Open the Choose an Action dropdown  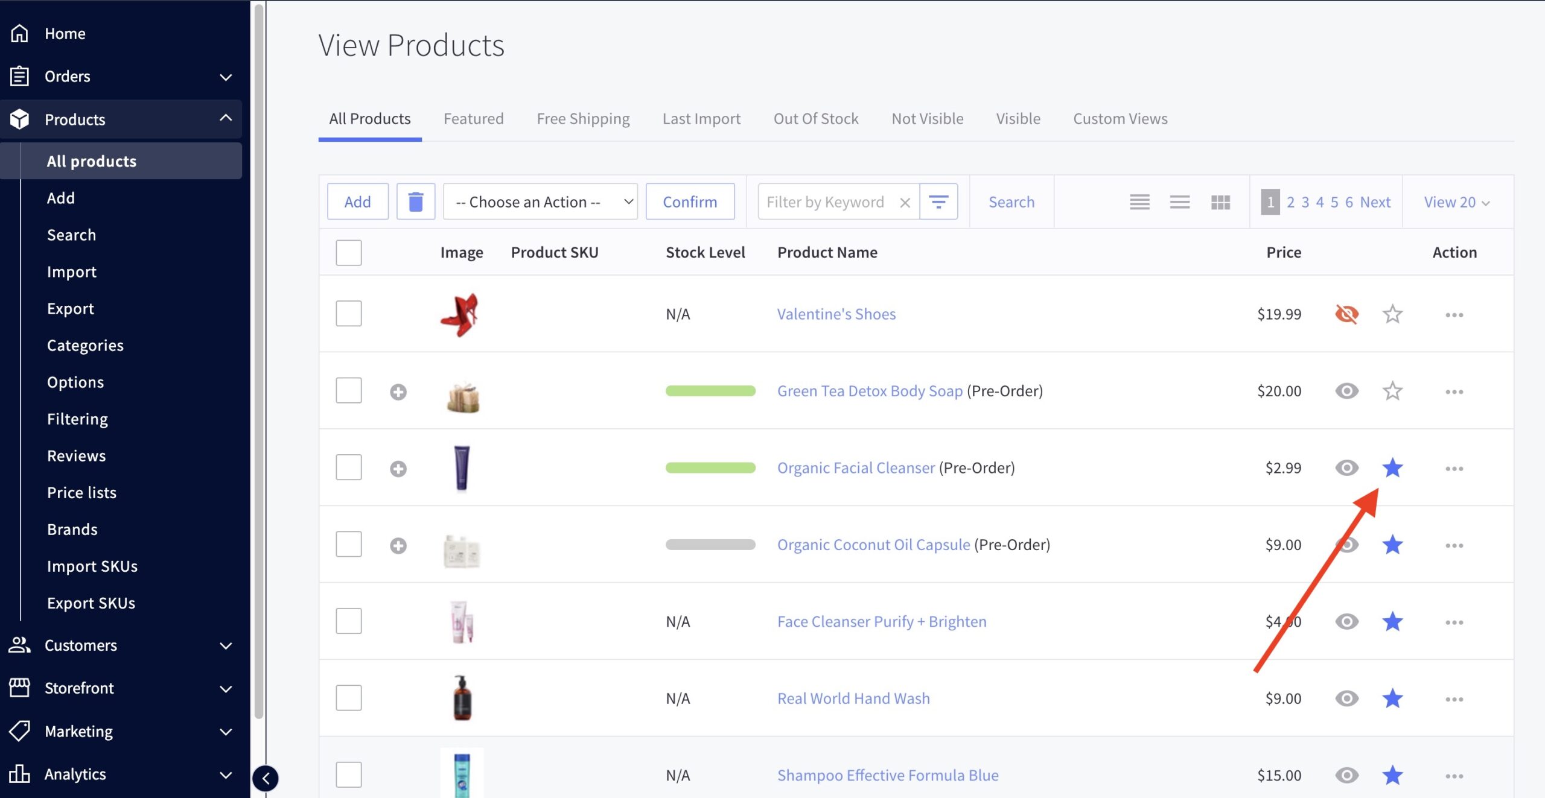click(540, 201)
